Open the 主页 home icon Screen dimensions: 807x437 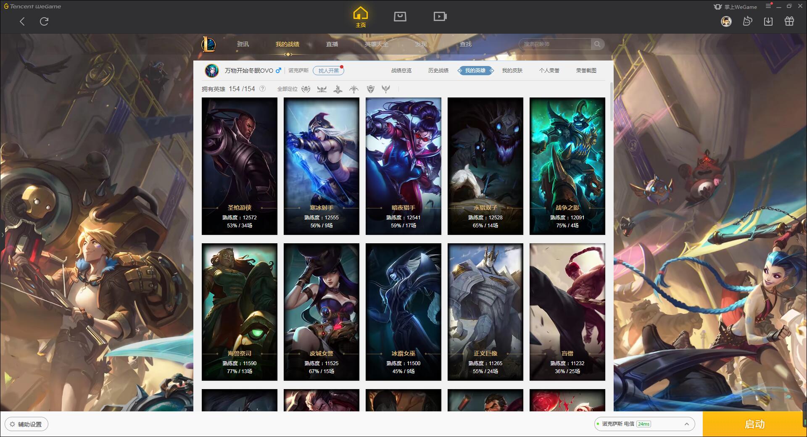tap(360, 17)
